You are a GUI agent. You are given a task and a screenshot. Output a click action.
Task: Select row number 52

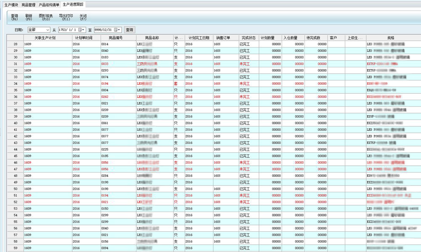coord(15,202)
